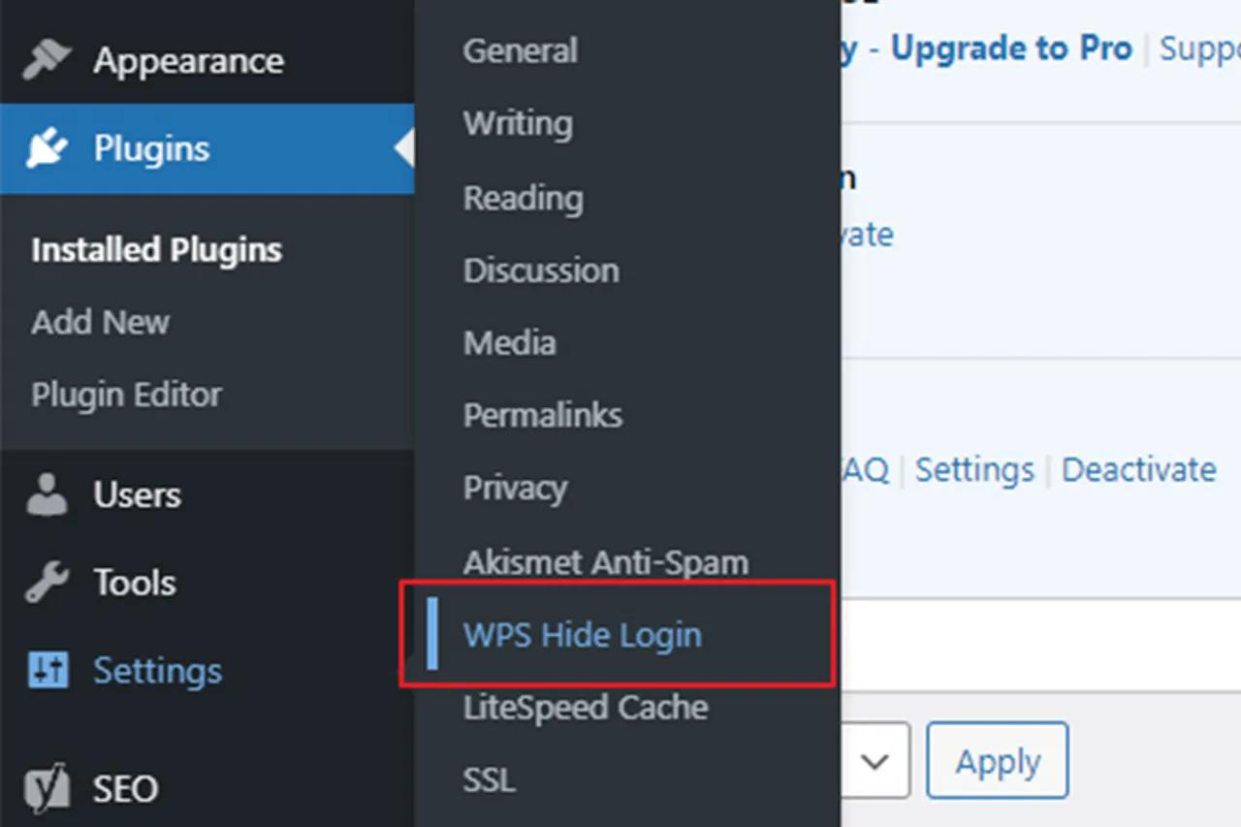Viewport: 1241px width, 827px height.
Task: Open Add New plugin page
Action: [101, 322]
